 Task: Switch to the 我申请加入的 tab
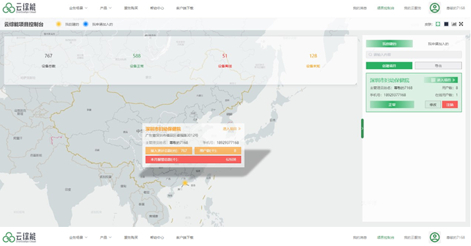[438, 44]
